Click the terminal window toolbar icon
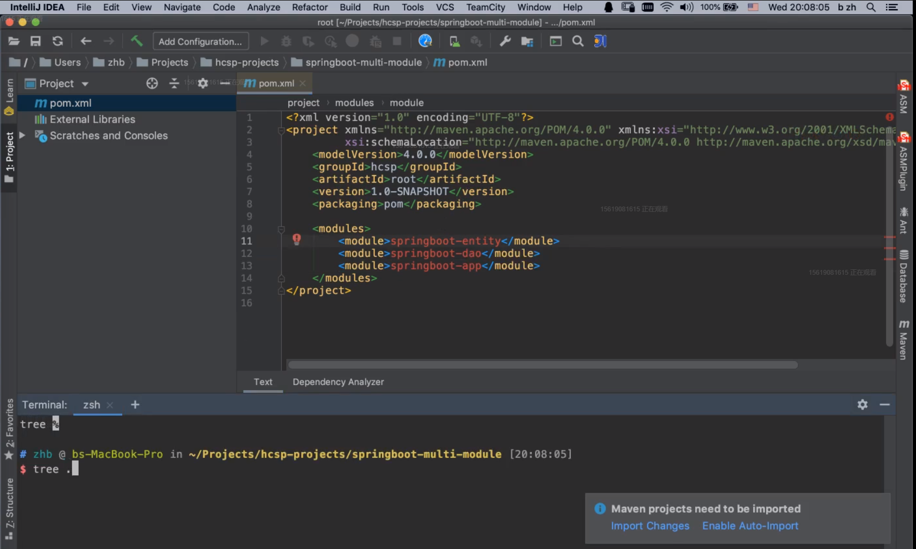The width and height of the screenshot is (916, 549). coord(556,41)
